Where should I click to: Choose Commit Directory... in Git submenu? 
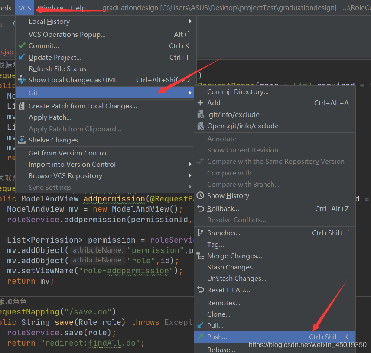pyautogui.click(x=275, y=91)
